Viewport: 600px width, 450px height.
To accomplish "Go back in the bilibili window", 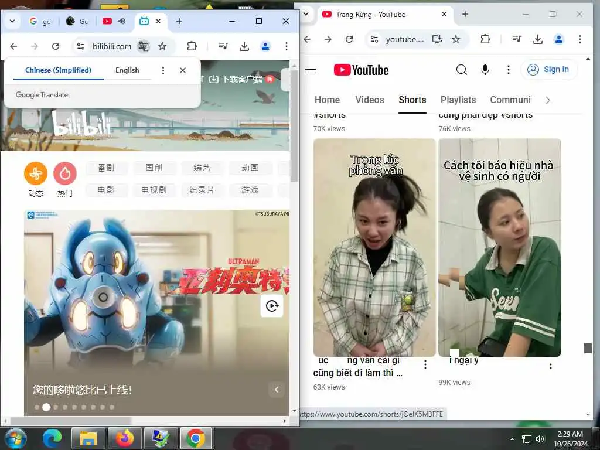I will click(x=14, y=46).
